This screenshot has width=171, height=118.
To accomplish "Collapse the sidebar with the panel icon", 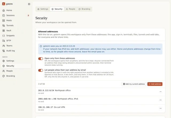I will tap(29, 4).
